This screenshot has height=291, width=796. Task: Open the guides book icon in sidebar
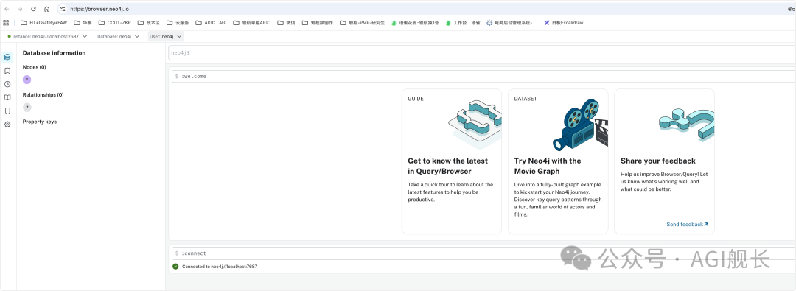(7, 97)
